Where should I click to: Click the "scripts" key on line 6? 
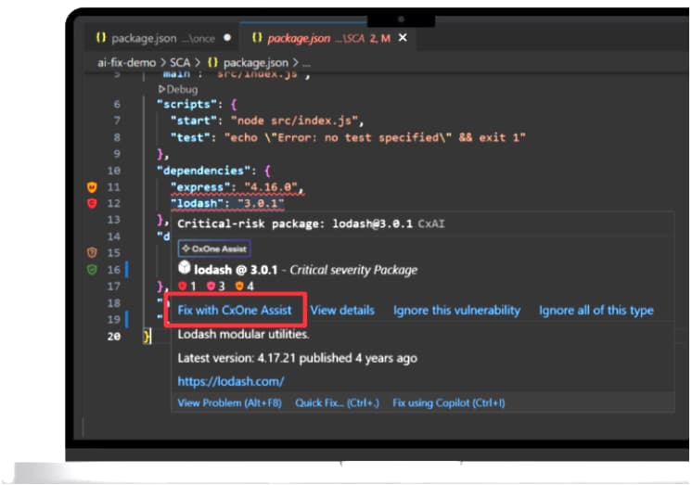click(x=186, y=105)
